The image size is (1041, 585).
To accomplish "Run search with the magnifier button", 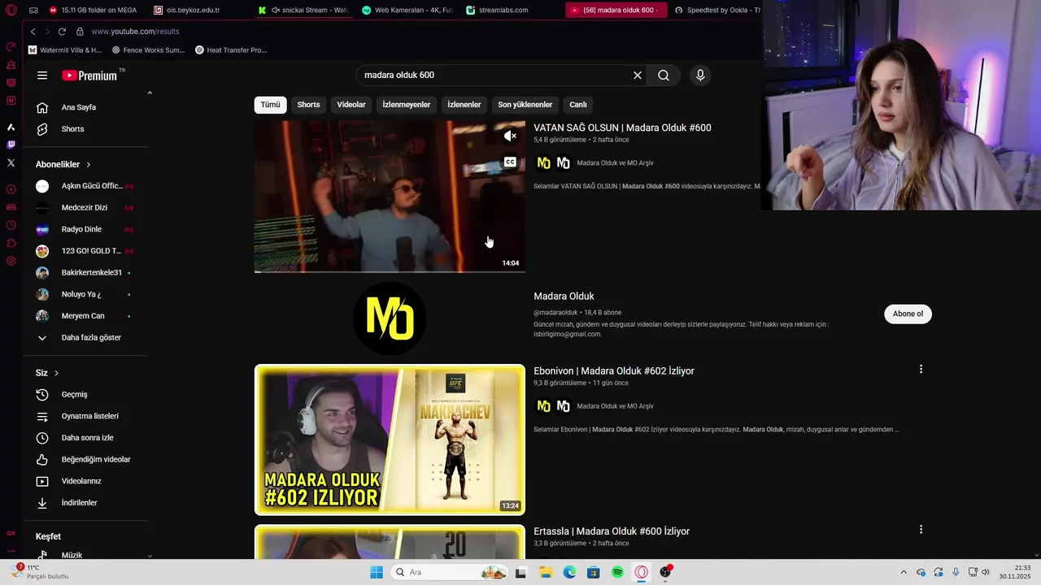I will 664,76.
